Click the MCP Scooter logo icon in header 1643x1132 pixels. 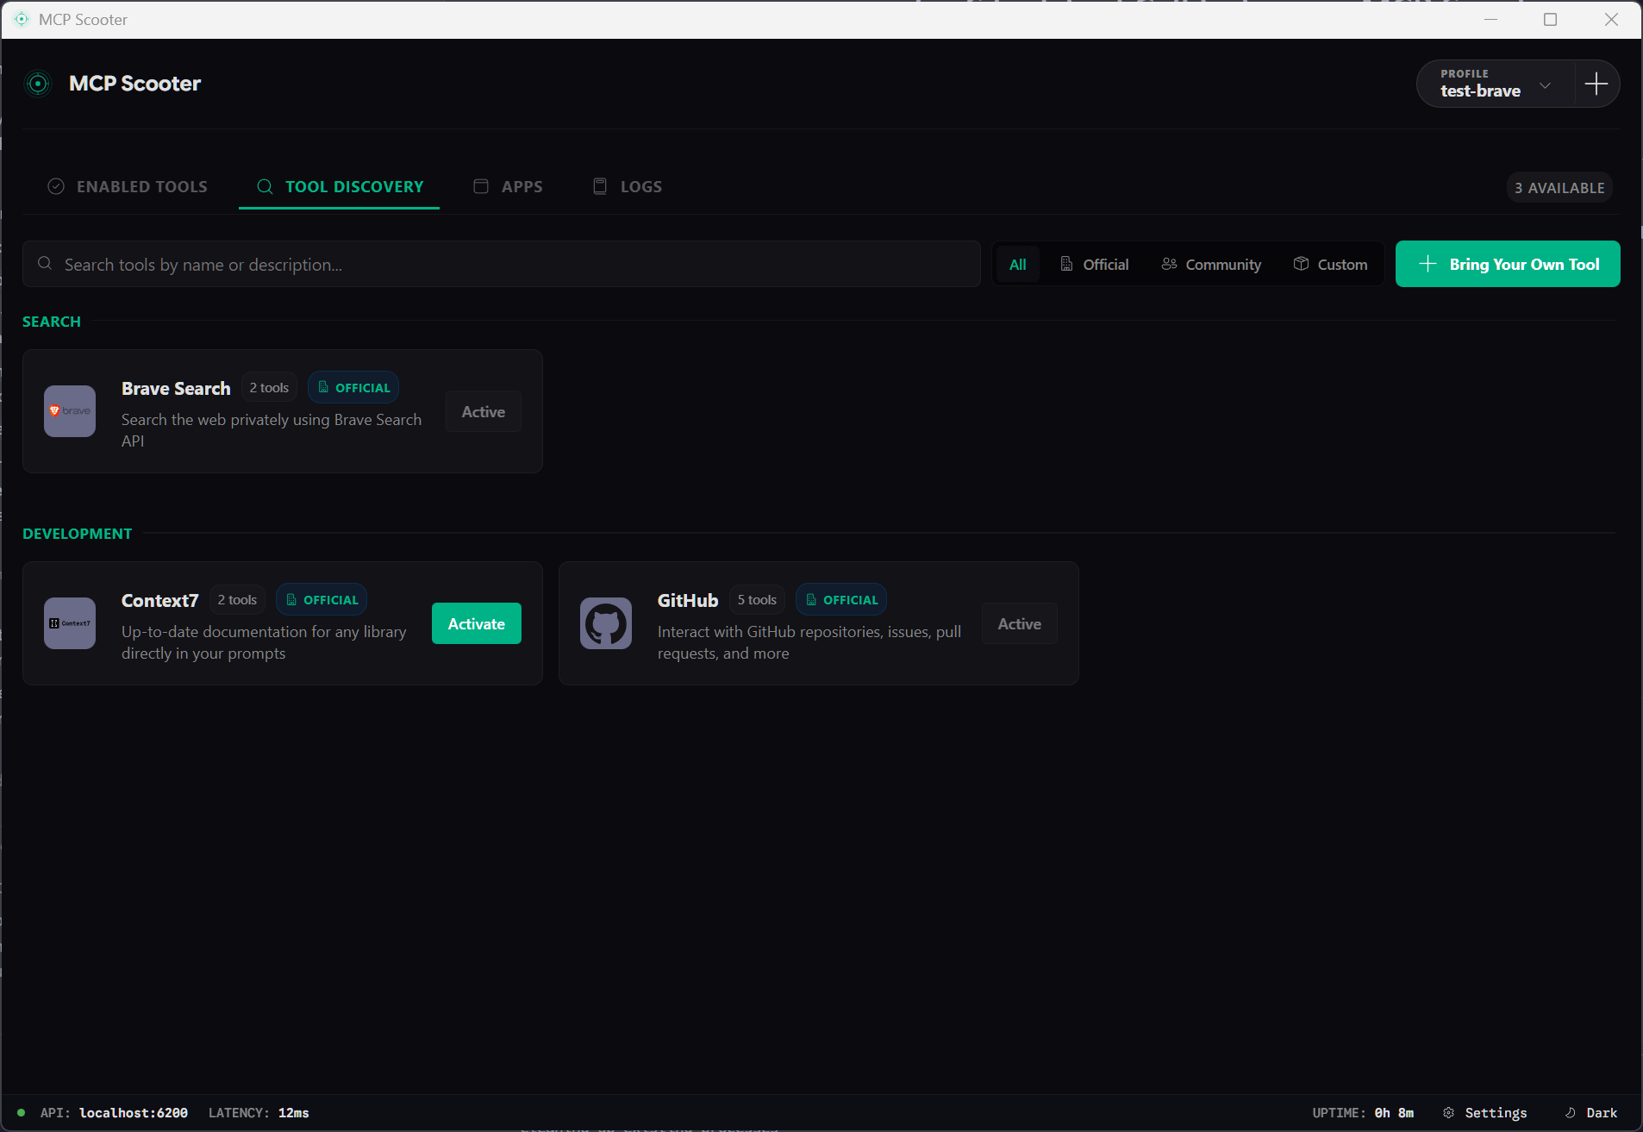point(38,84)
